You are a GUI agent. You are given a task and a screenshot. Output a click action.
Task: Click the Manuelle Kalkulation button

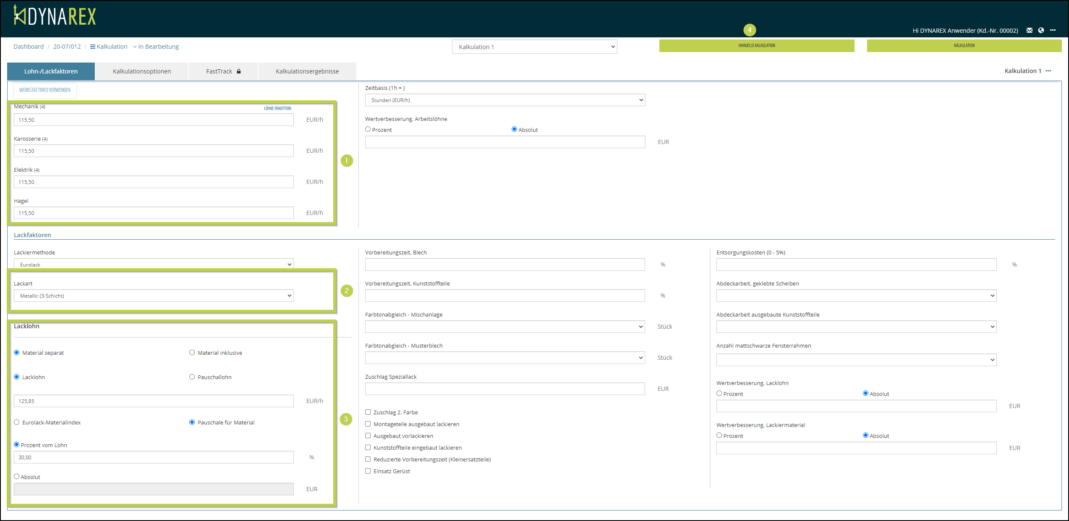(756, 46)
